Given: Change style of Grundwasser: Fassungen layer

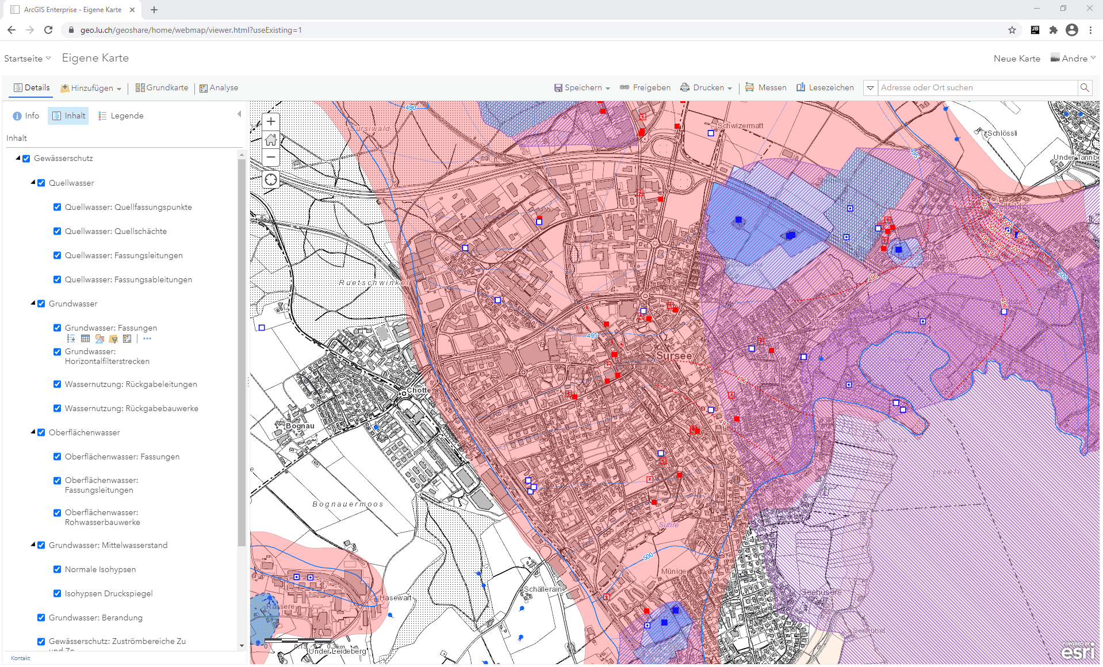Looking at the screenshot, I should coord(99,339).
